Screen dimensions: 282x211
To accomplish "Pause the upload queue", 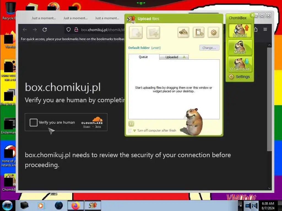I will 131,124.
